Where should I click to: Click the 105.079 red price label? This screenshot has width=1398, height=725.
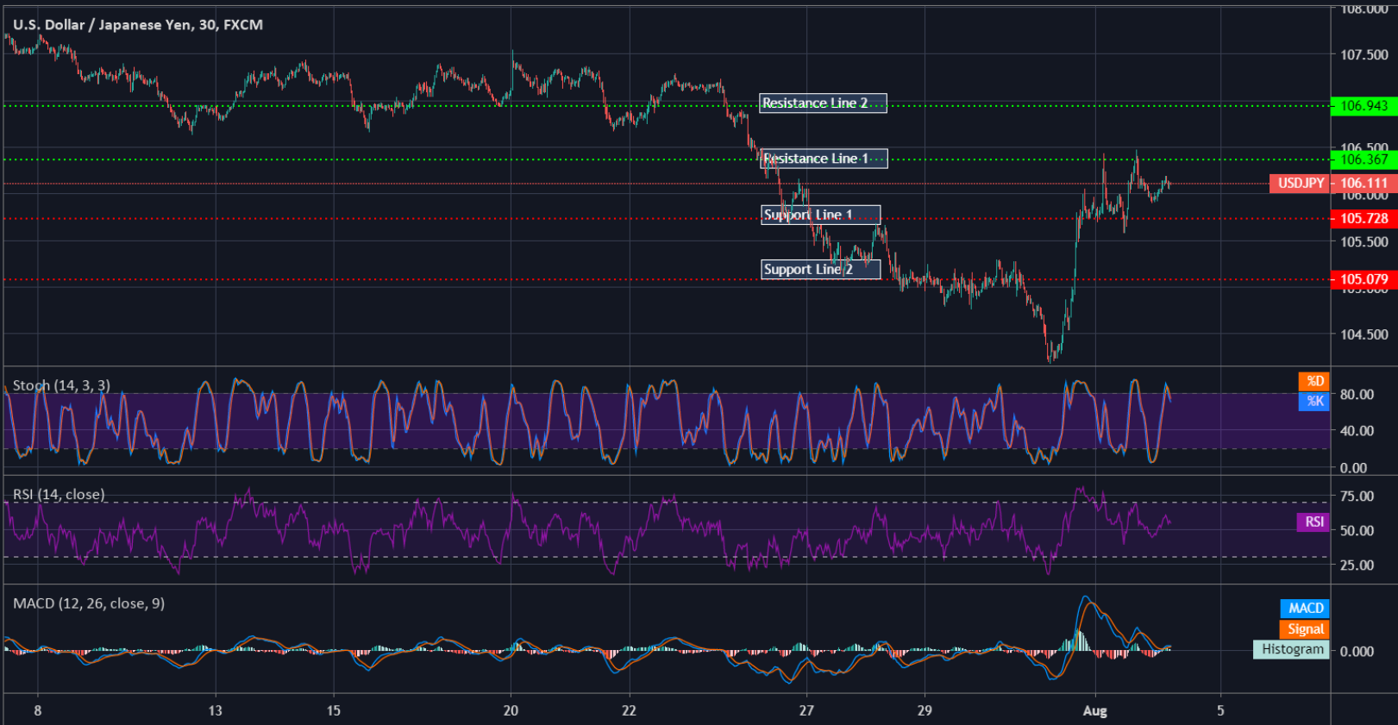click(x=1364, y=279)
